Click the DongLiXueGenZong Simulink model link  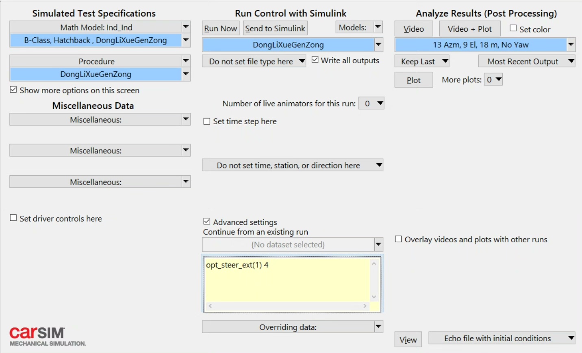288,45
